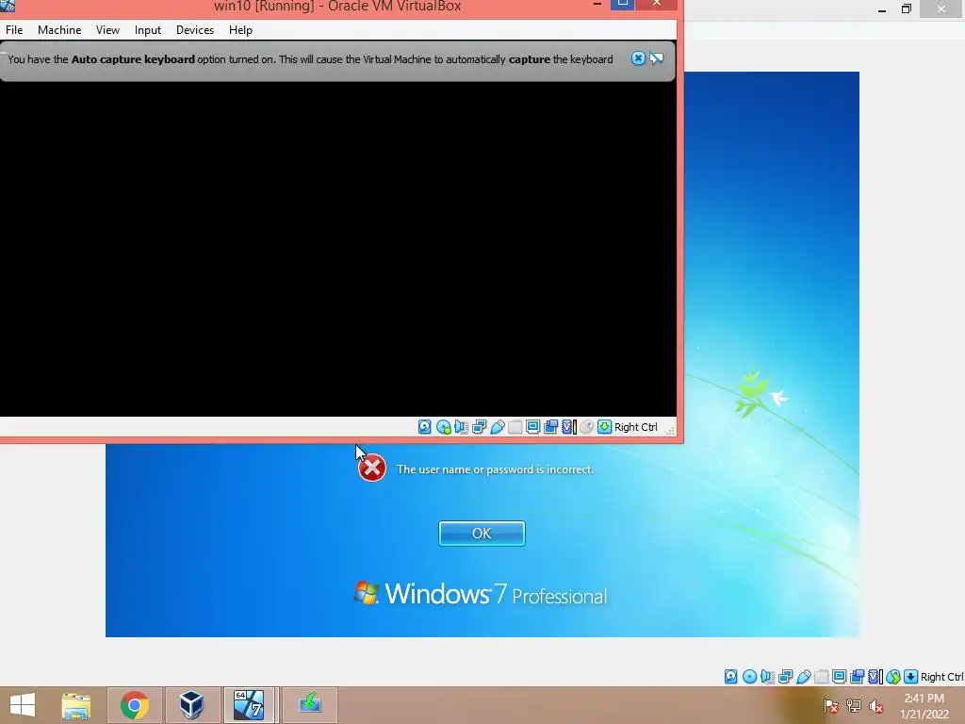Screen dimensions: 965x724
Task: Minimize the background Windows 7 VM window
Action: click(x=882, y=9)
